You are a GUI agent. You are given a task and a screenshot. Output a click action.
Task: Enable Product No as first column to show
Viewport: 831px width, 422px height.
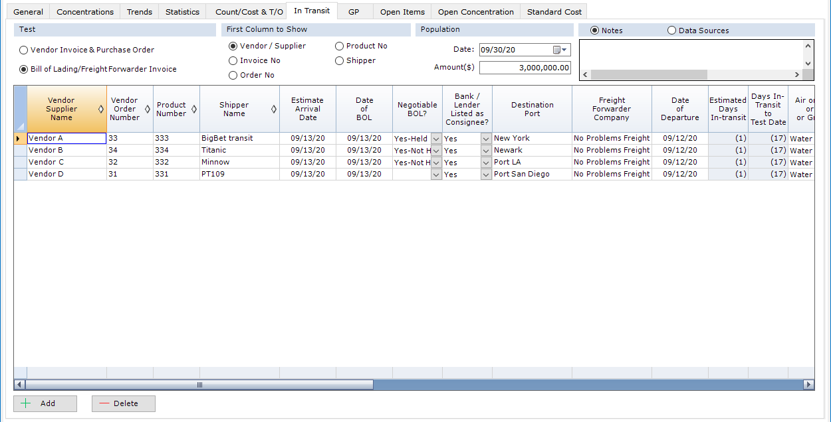tap(339, 45)
